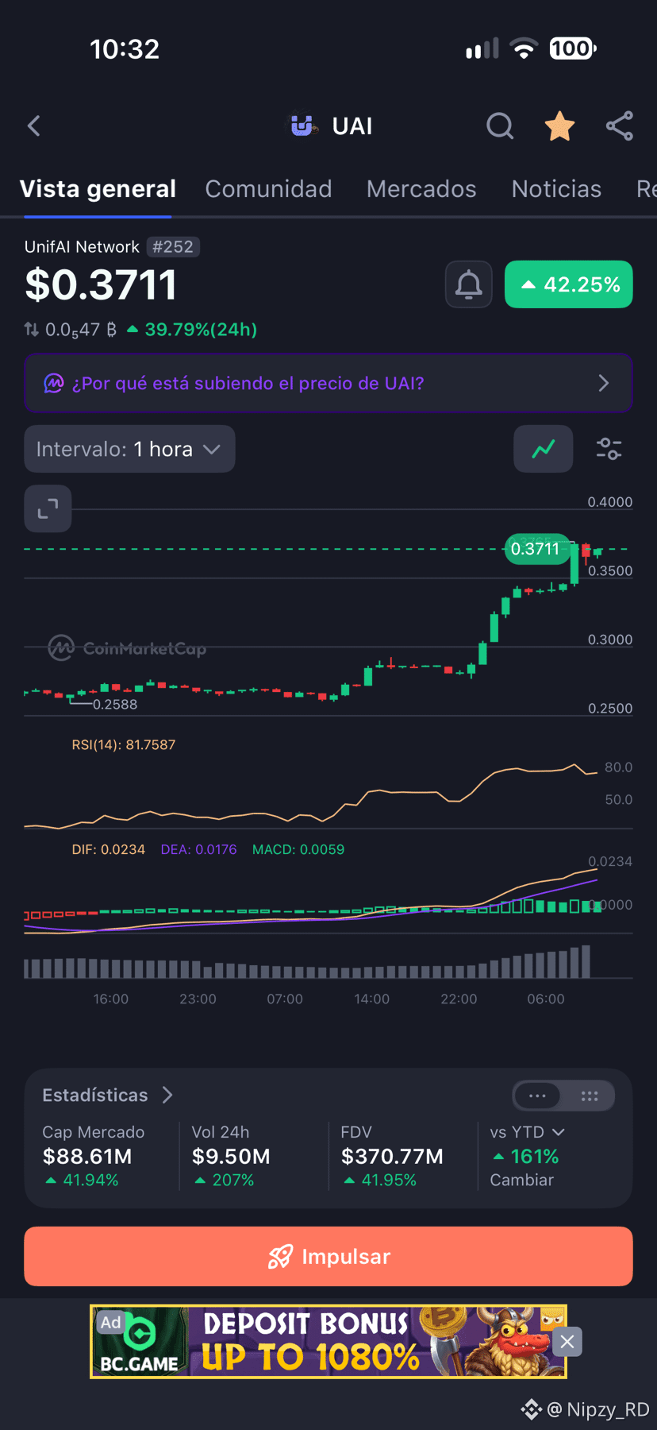Tap DIF: 0.0234 label
The height and width of the screenshot is (1430, 657).
click(109, 850)
